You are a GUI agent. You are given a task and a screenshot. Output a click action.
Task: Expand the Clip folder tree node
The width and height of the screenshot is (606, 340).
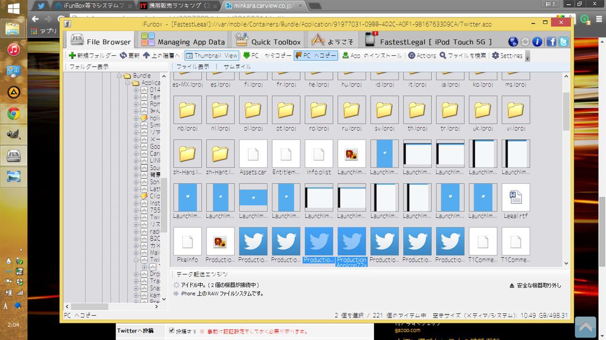pos(136,196)
